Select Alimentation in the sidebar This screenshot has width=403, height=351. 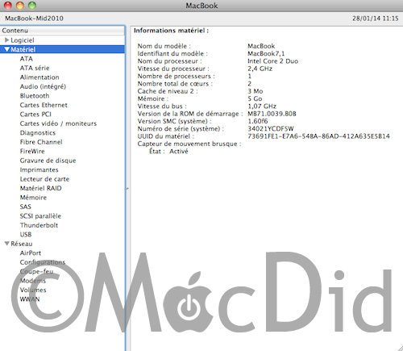coord(39,77)
